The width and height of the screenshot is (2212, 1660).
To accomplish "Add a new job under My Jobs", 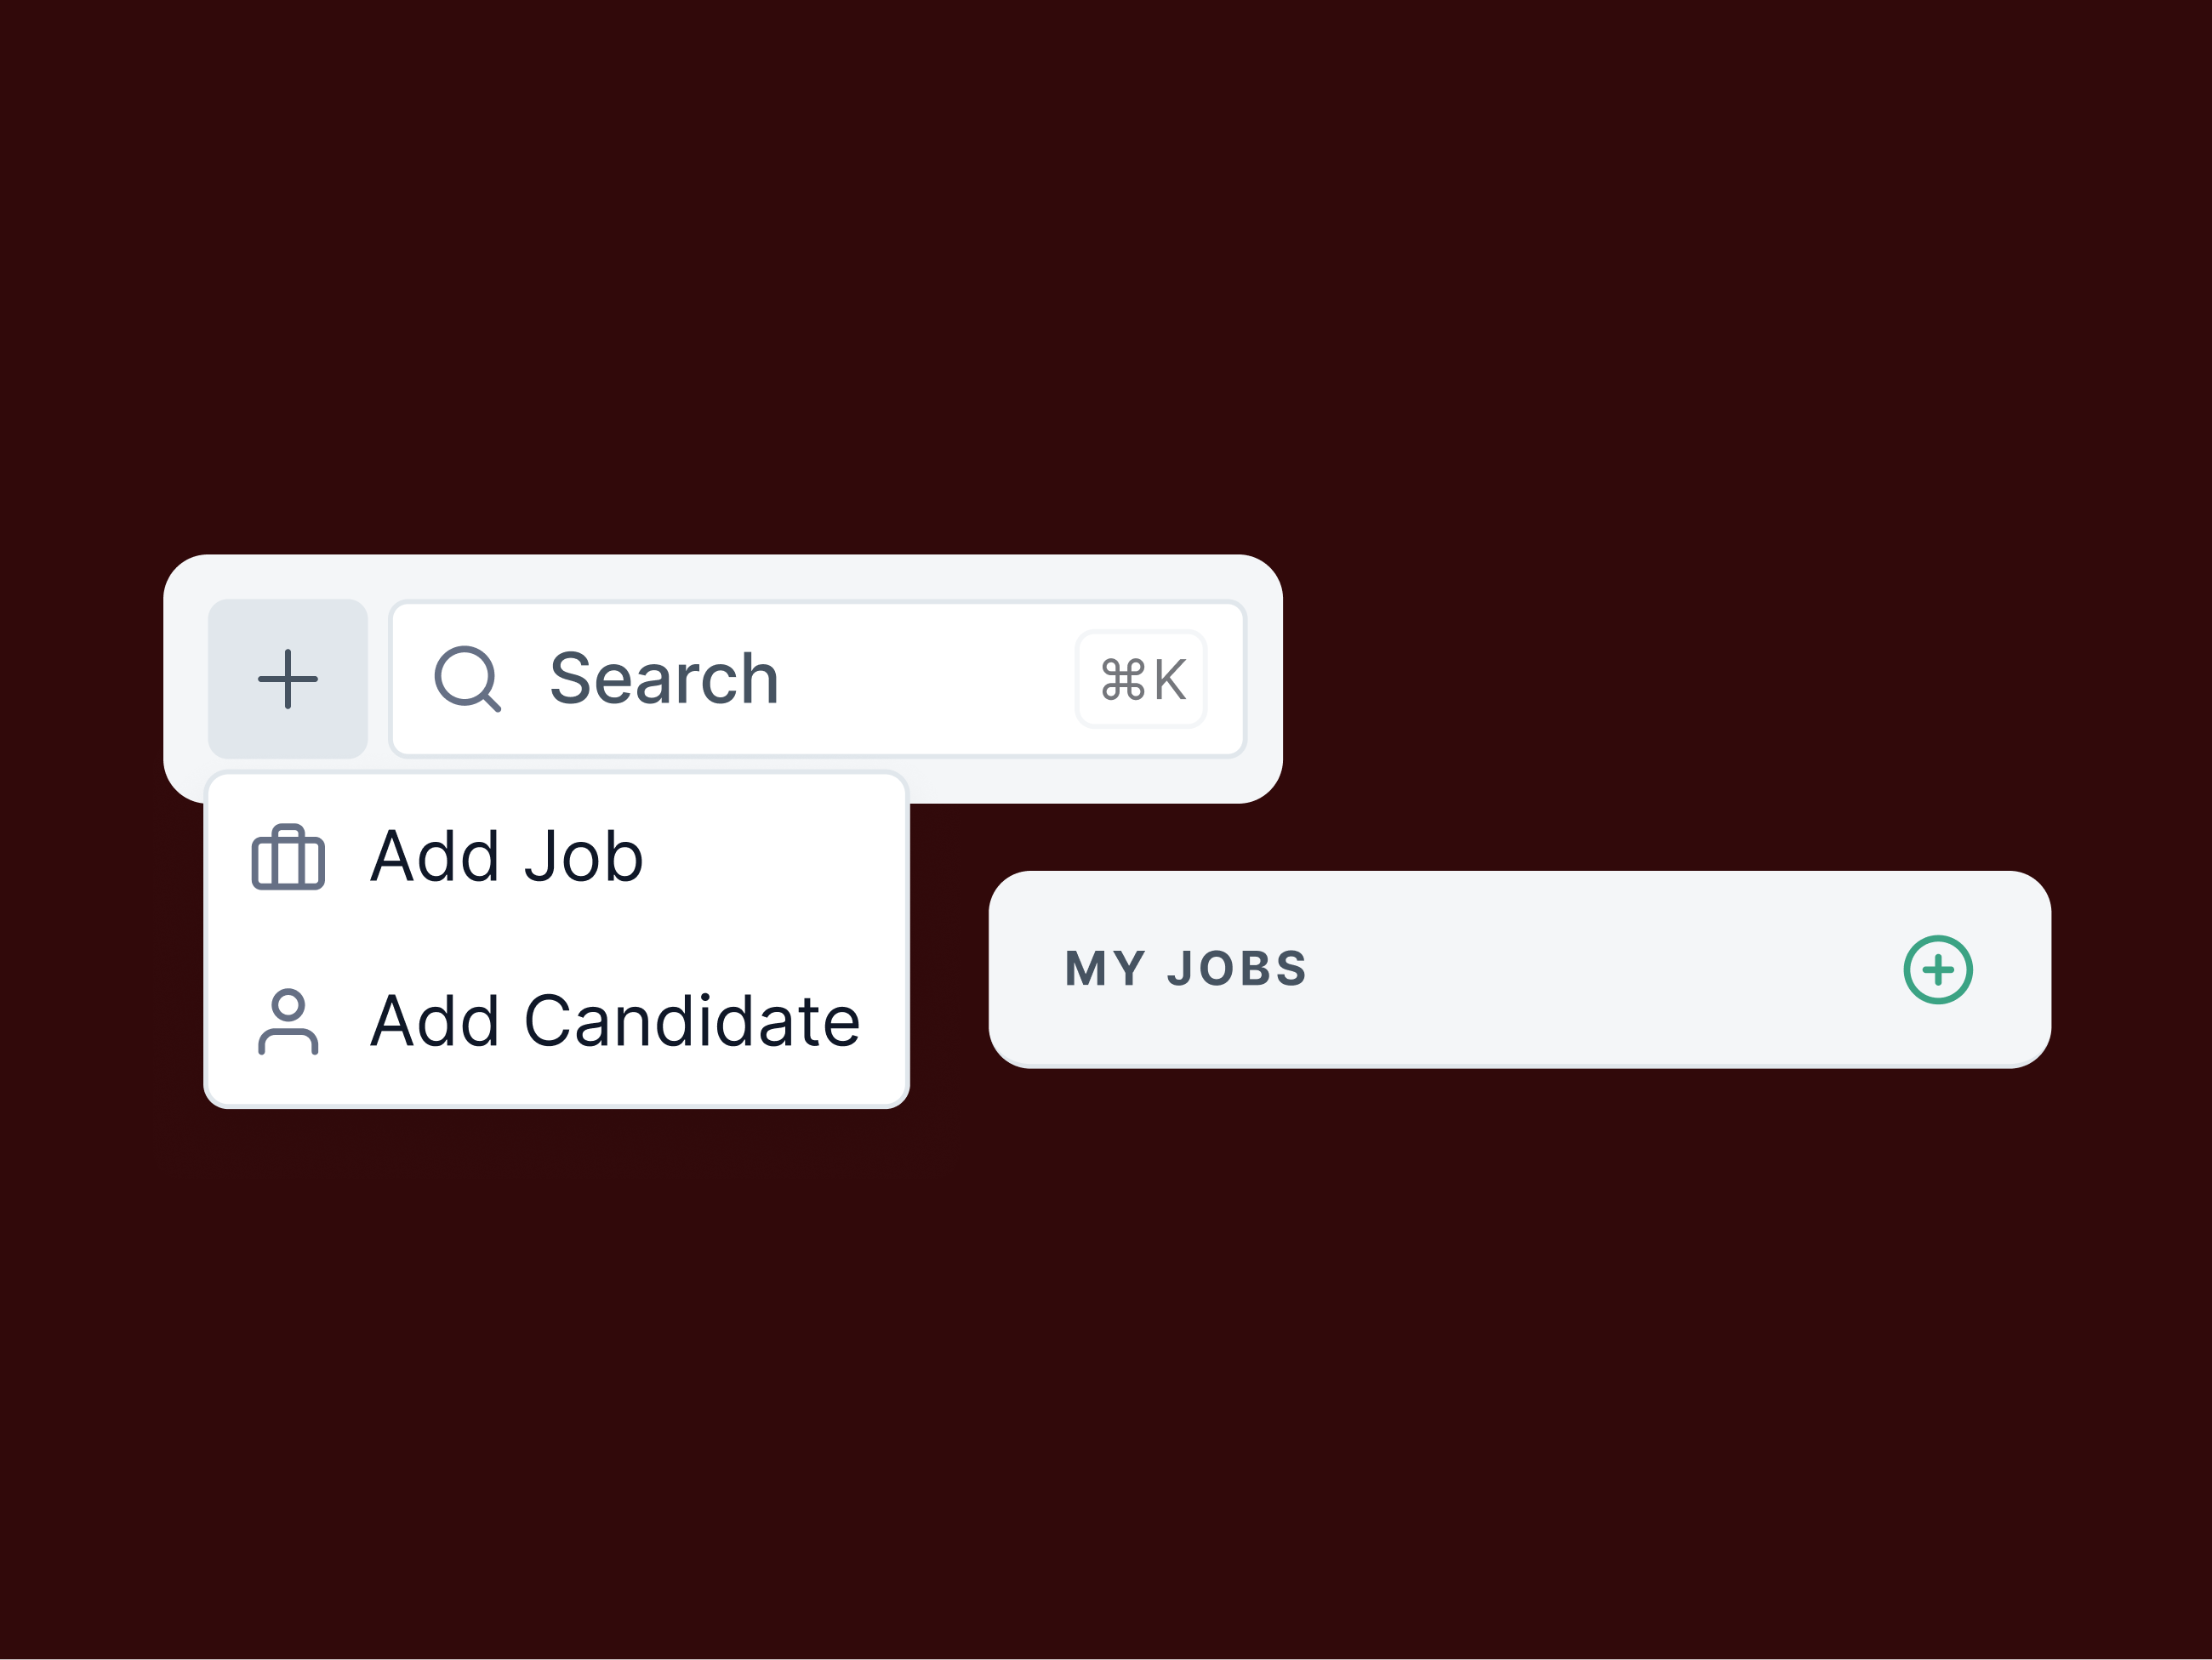I will coord(1937,969).
